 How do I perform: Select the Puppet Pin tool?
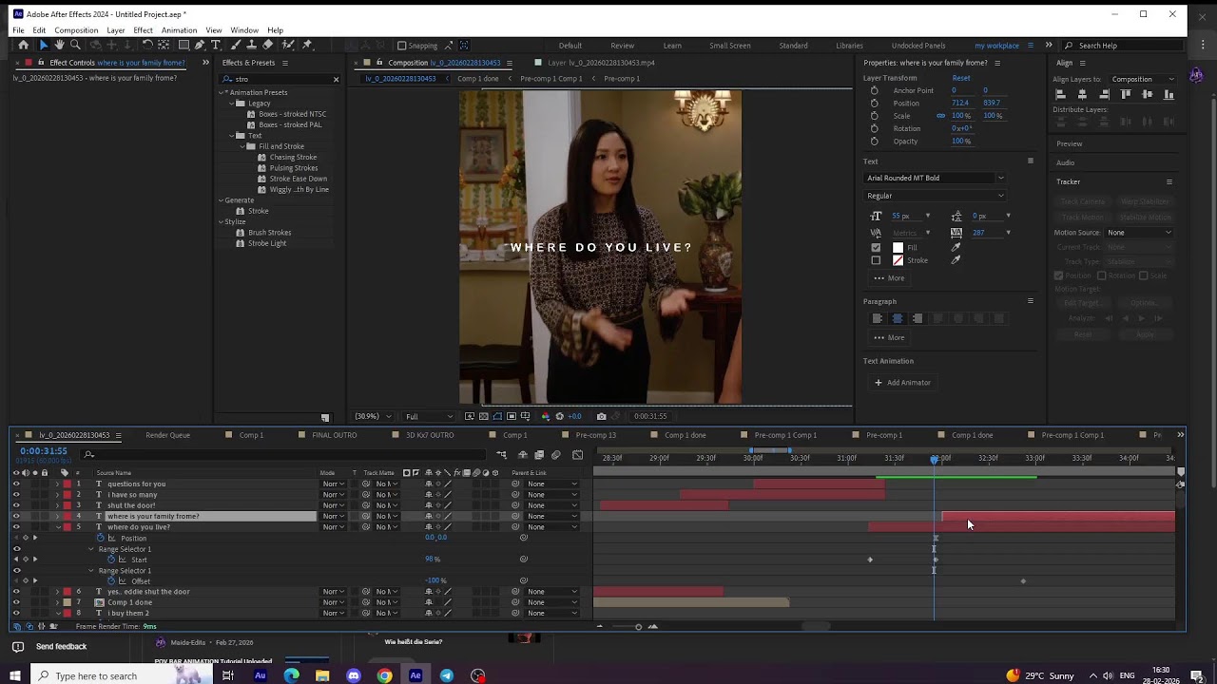point(306,45)
